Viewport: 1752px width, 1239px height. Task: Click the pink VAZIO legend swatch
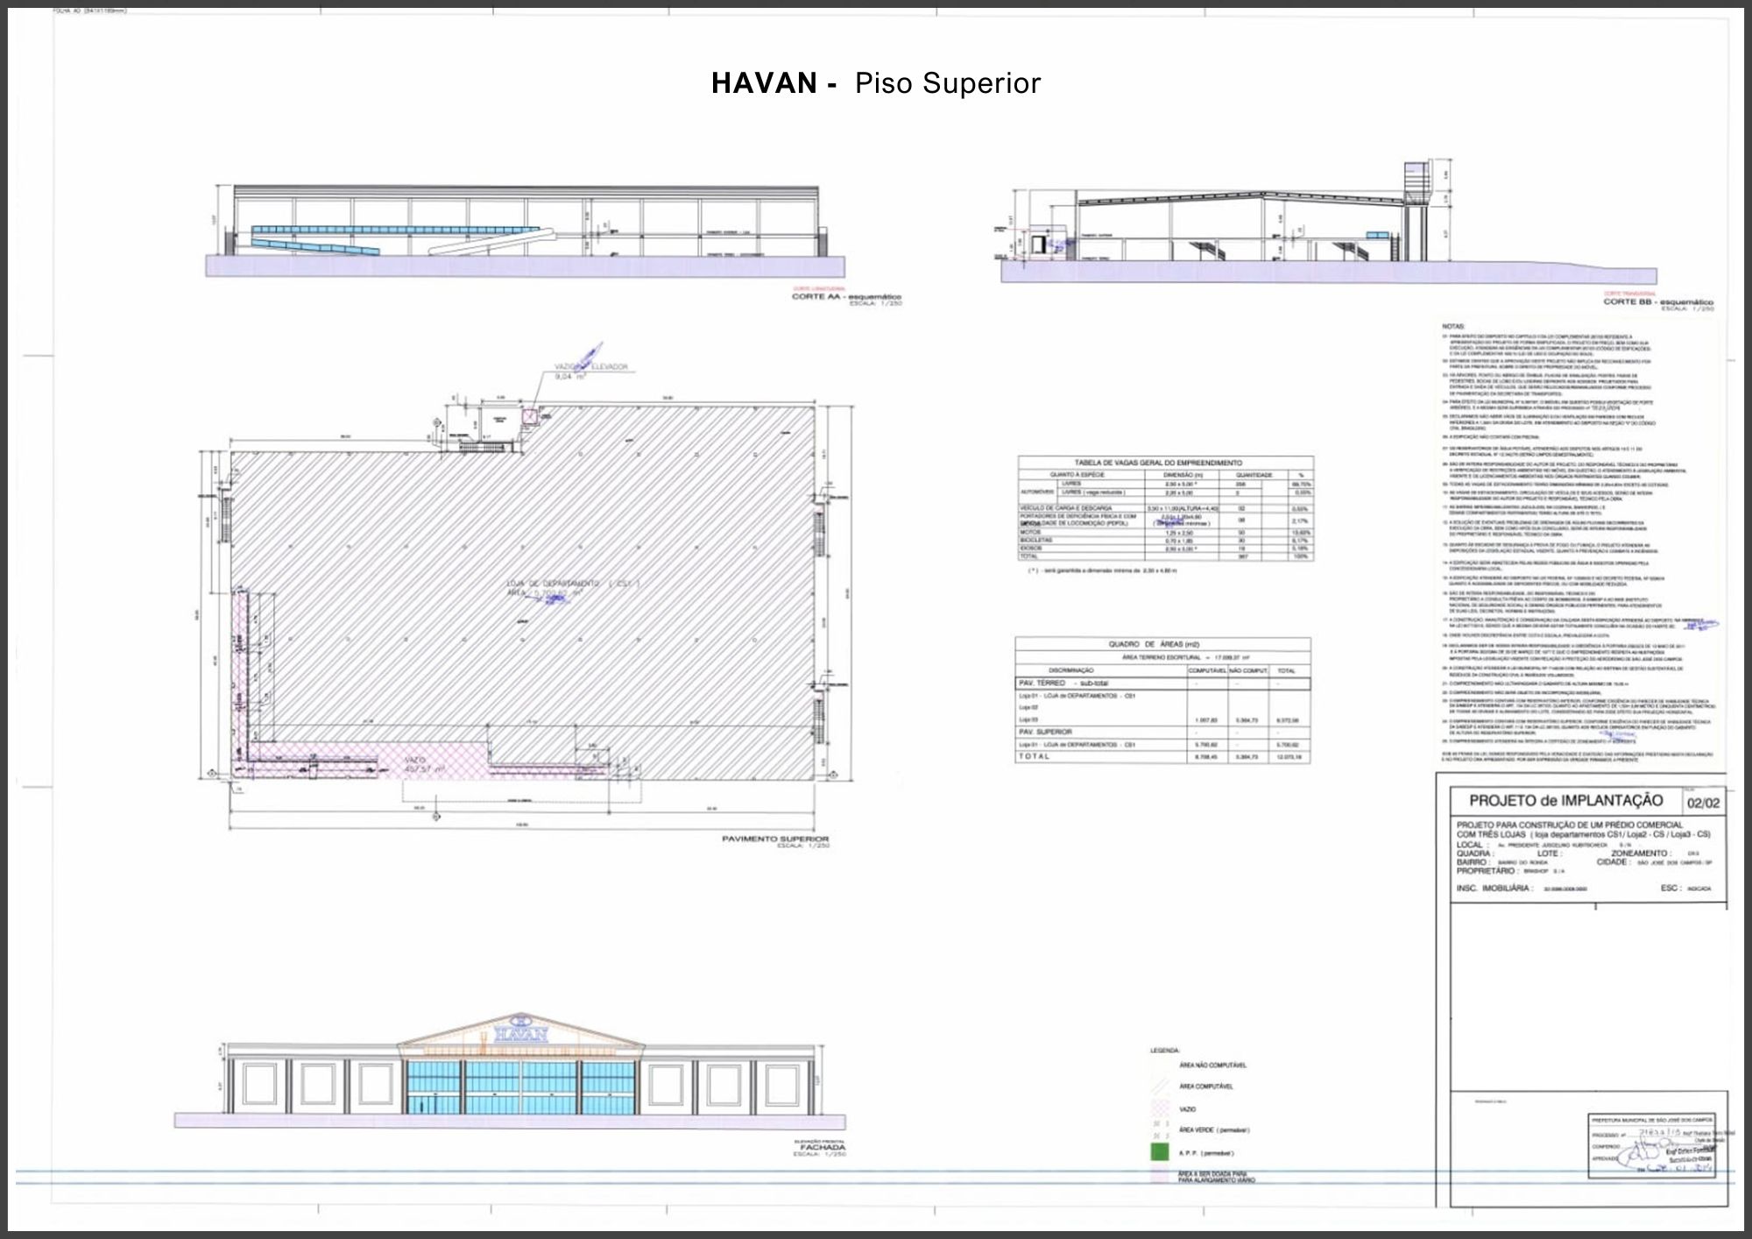click(x=1159, y=1108)
